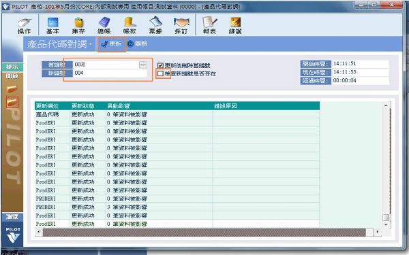
Task: Click the red-bordered orange sidebar icon
Action: tap(12, 102)
